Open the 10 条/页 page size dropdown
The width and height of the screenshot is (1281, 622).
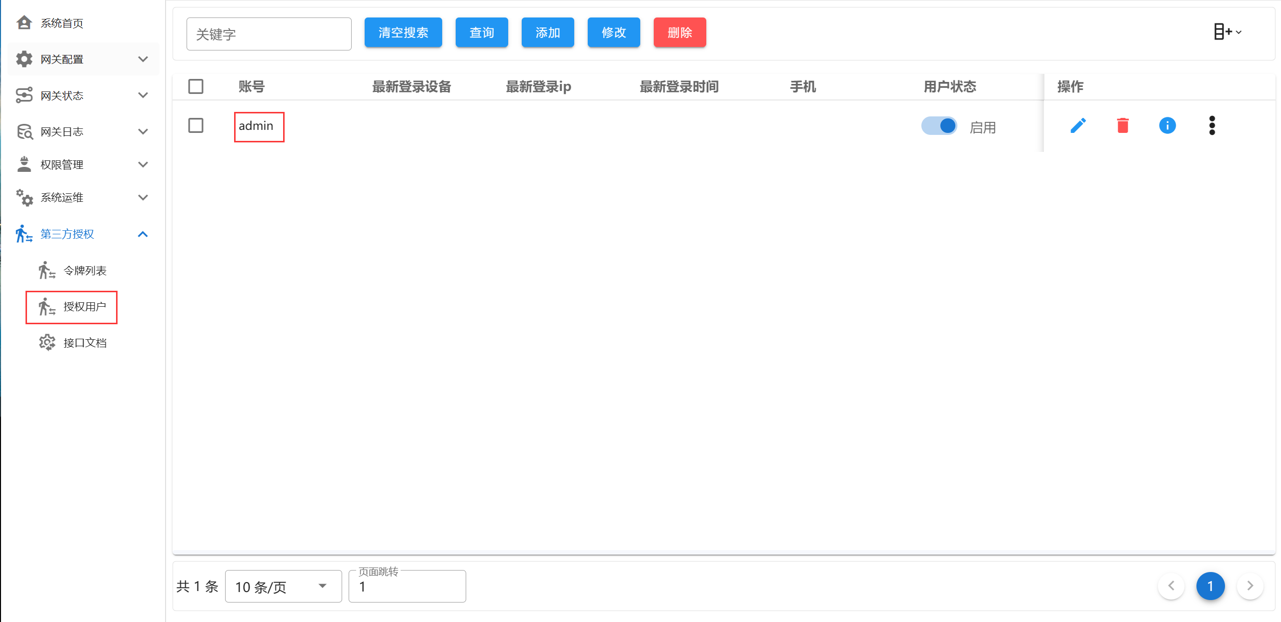click(x=283, y=586)
